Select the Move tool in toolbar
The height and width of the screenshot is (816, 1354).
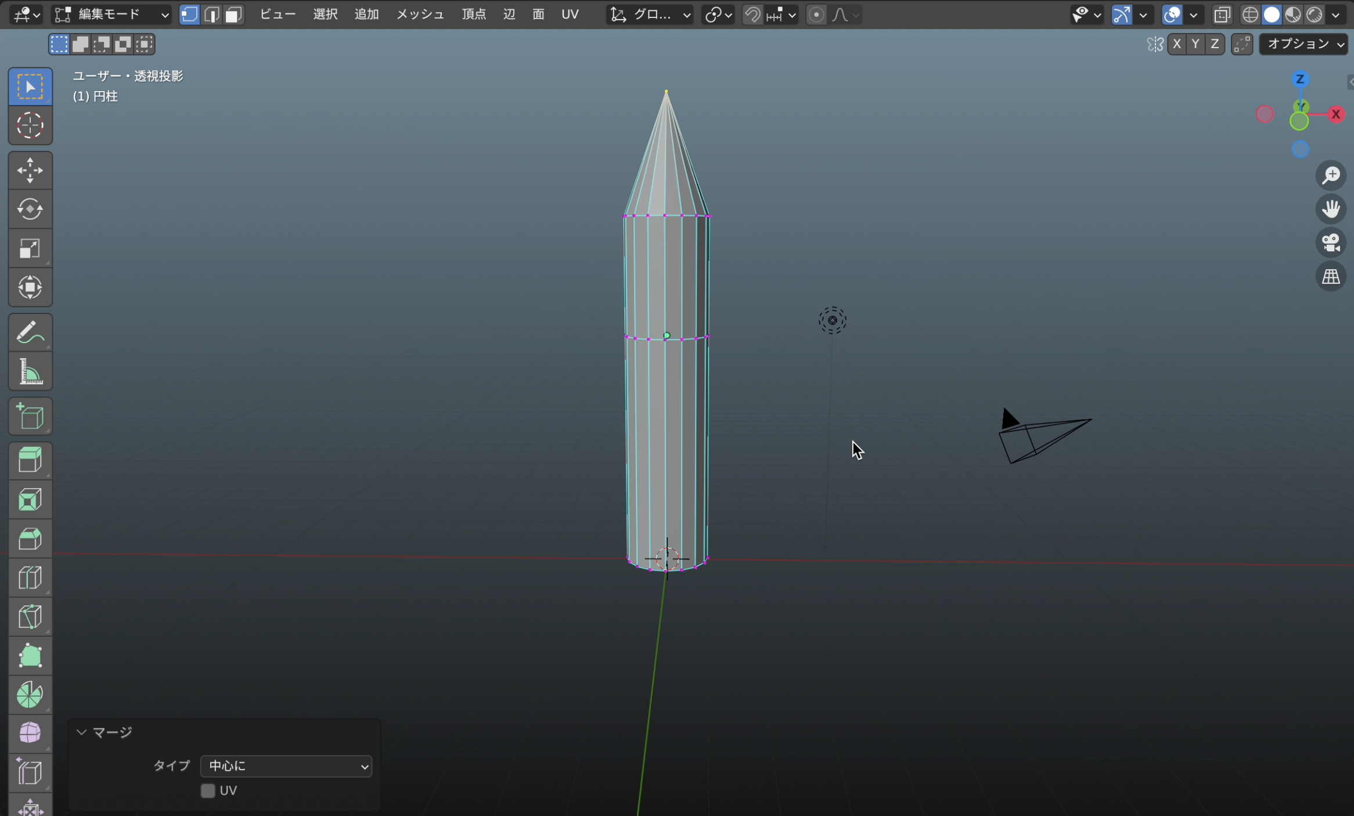click(30, 171)
